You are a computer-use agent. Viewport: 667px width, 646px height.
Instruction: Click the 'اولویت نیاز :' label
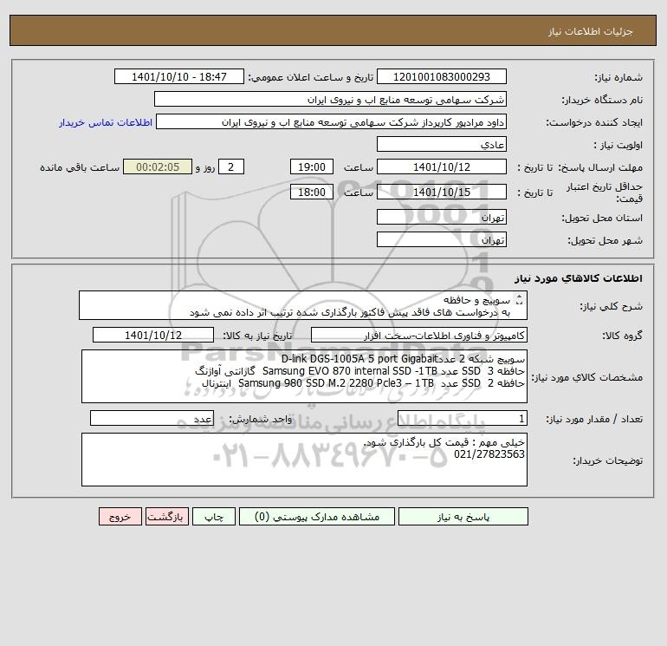[x=618, y=145]
